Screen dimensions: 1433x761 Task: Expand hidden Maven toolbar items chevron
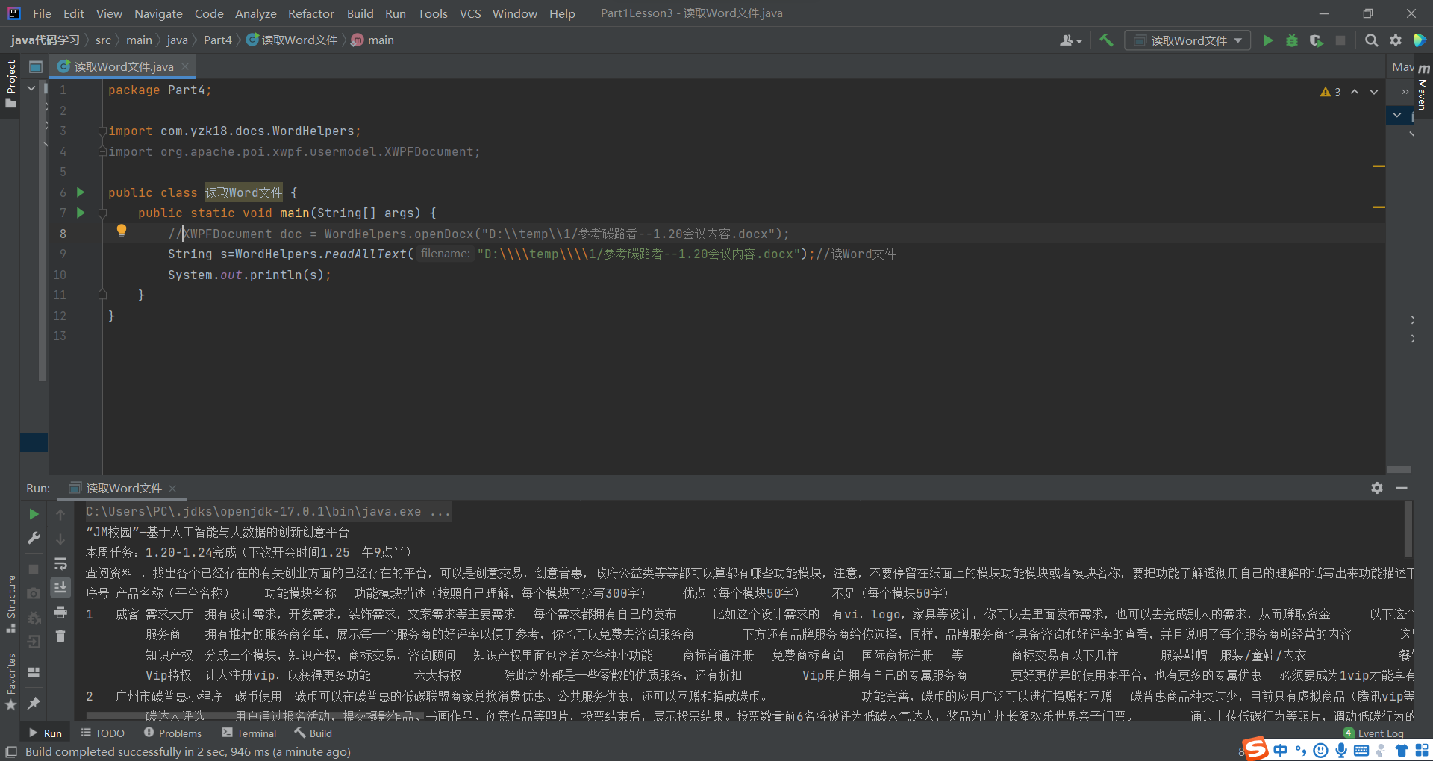(x=1405, y=92)
